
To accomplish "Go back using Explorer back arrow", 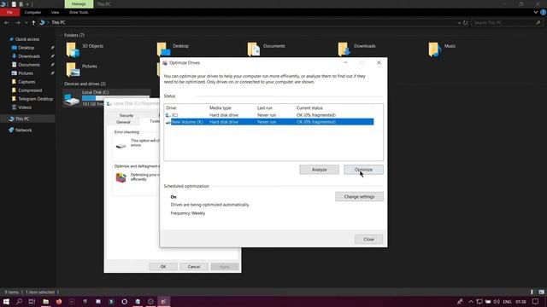I will click(7, 23).
